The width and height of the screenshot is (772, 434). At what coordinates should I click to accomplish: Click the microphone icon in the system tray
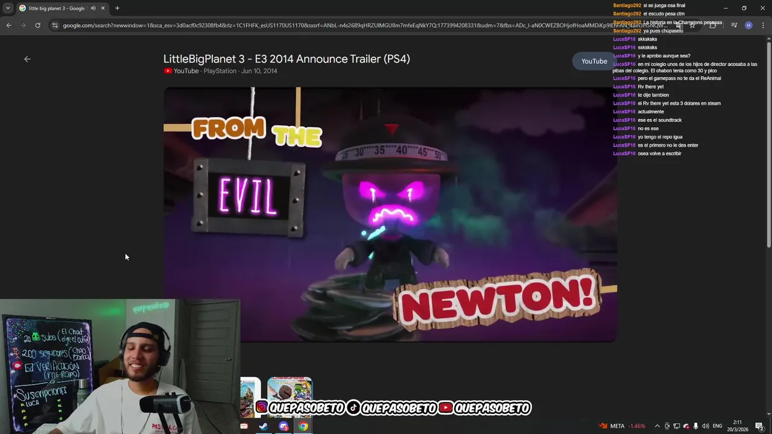click(695, 426)
